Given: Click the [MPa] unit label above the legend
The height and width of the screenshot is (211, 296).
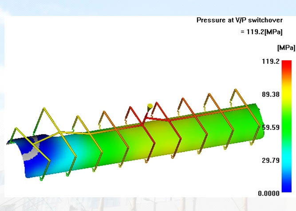Looking at the screenshot, I should coord(286,48).
